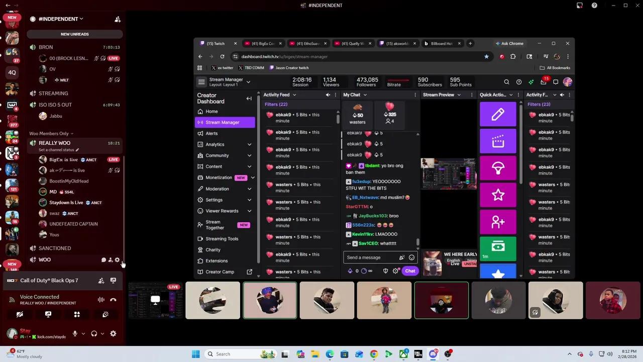
Task: Collapse Woo Members Only category
Action: pyautogui.click(x=51, y=134)
